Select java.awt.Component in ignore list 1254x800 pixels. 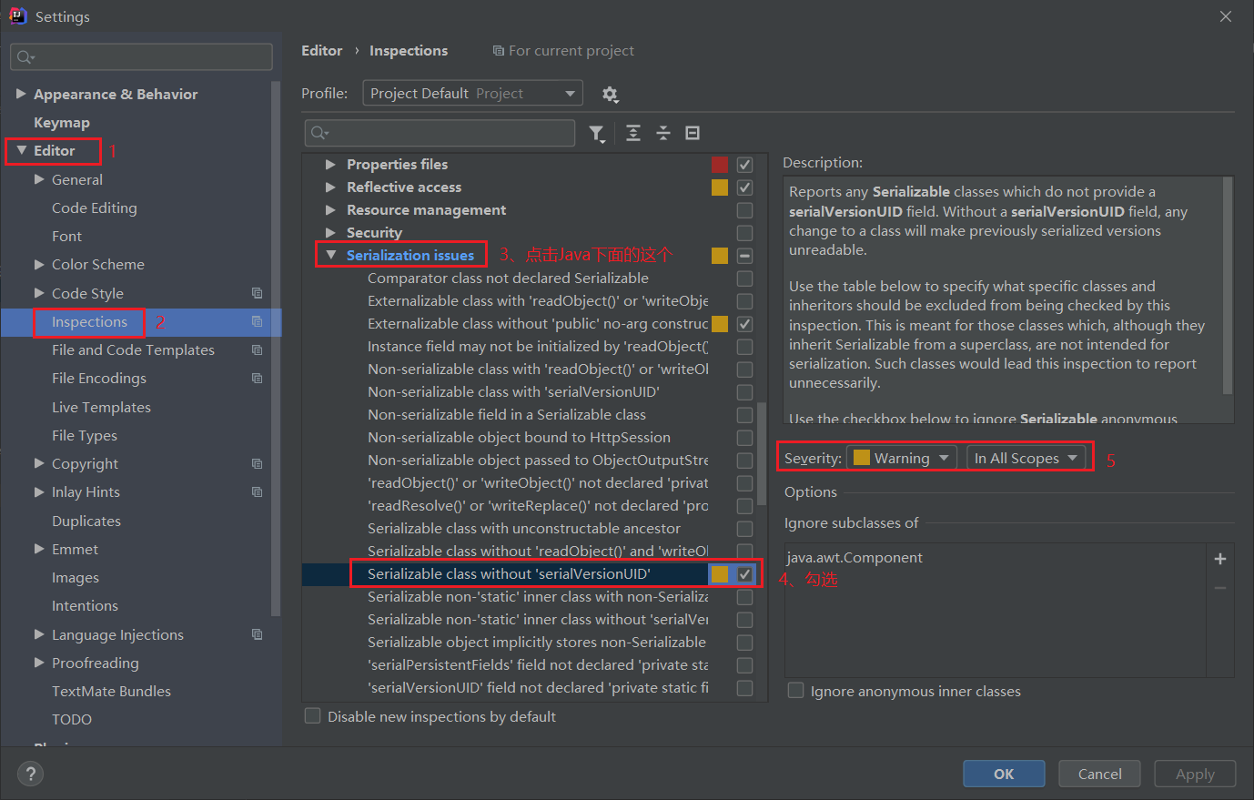tap(855, 558)
